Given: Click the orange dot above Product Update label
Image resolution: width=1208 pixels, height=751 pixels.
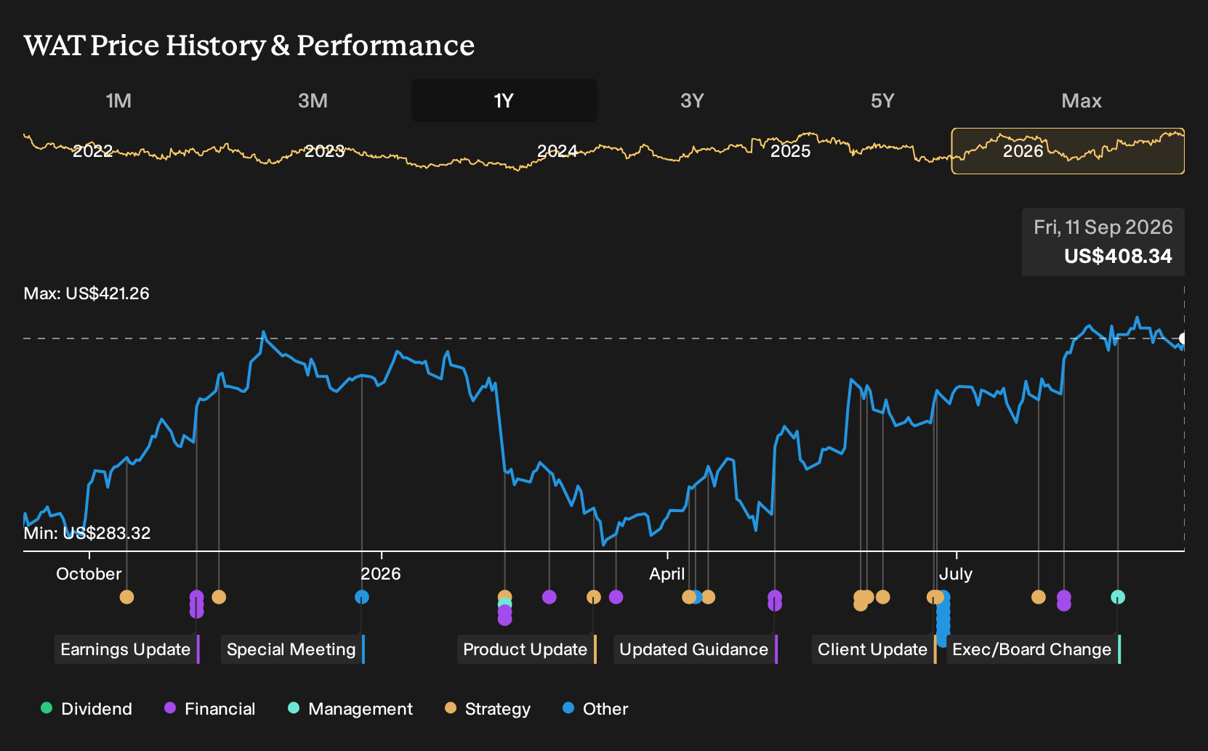Looking at the screenshot, I should [594, 597].
